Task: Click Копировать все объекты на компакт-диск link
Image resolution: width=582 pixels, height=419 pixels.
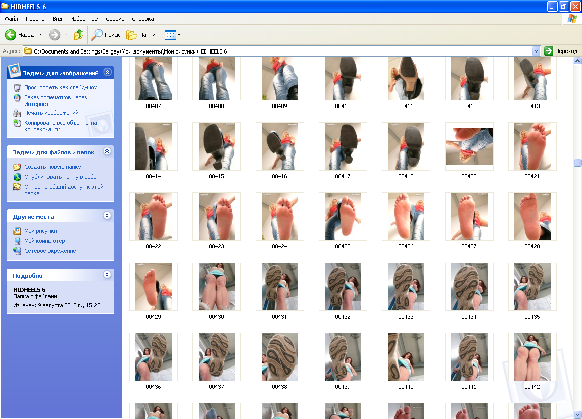Action: click(61, 126)
